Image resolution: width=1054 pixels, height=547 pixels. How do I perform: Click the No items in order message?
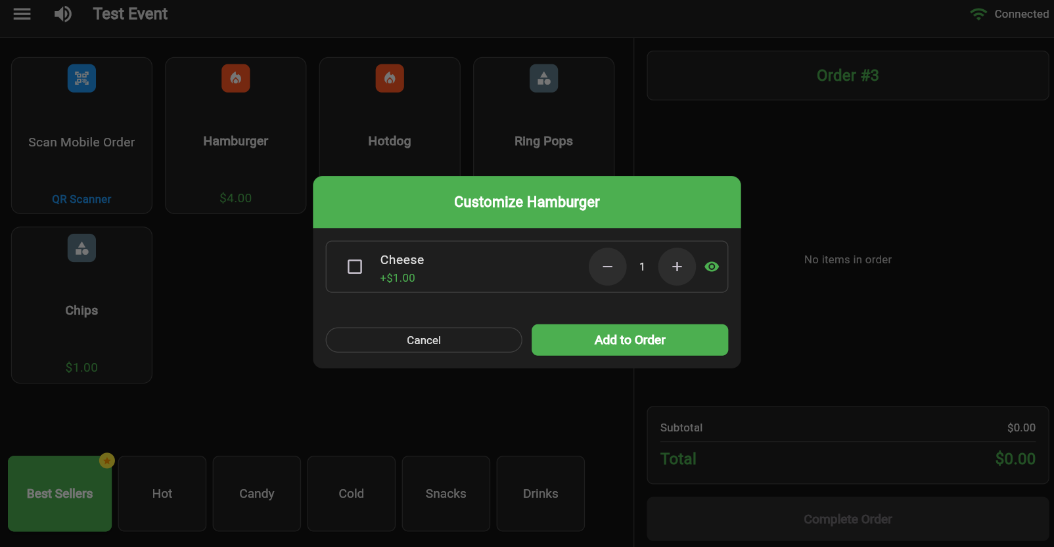(x=848, y=259)
